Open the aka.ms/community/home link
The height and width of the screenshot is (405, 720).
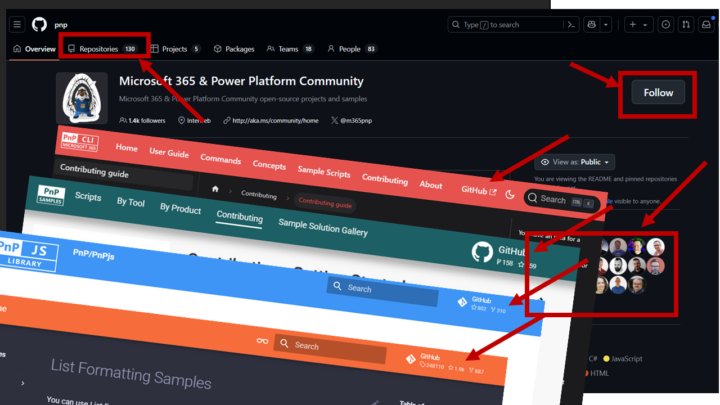(271, 120)
